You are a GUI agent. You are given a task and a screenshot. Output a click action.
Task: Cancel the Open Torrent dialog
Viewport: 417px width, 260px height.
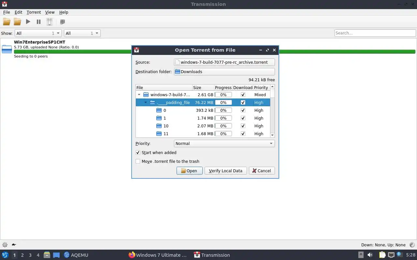262,171
